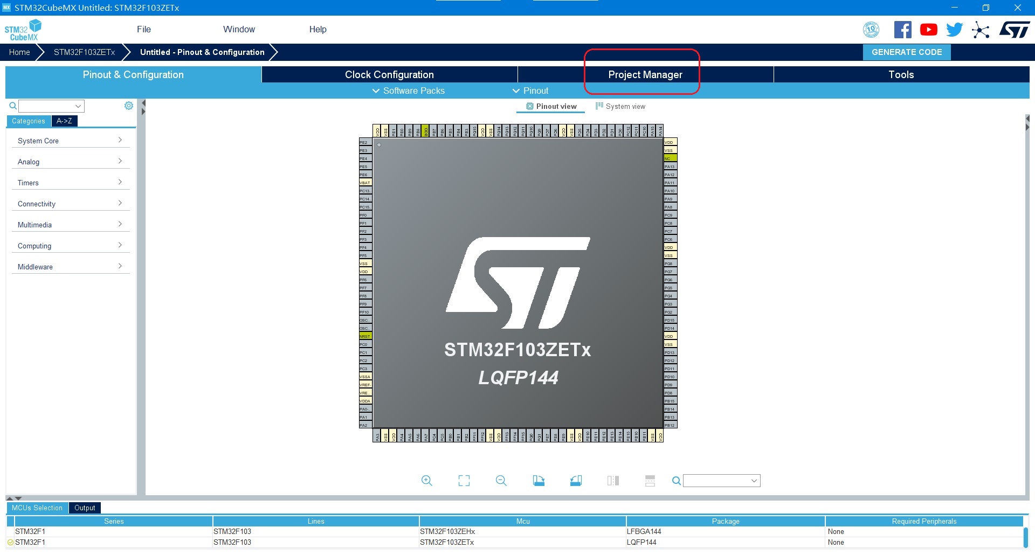Show the A->Z alphabetical list
Image resolution: width=1035 pixels, height=555 pixels.
point(64,121)
